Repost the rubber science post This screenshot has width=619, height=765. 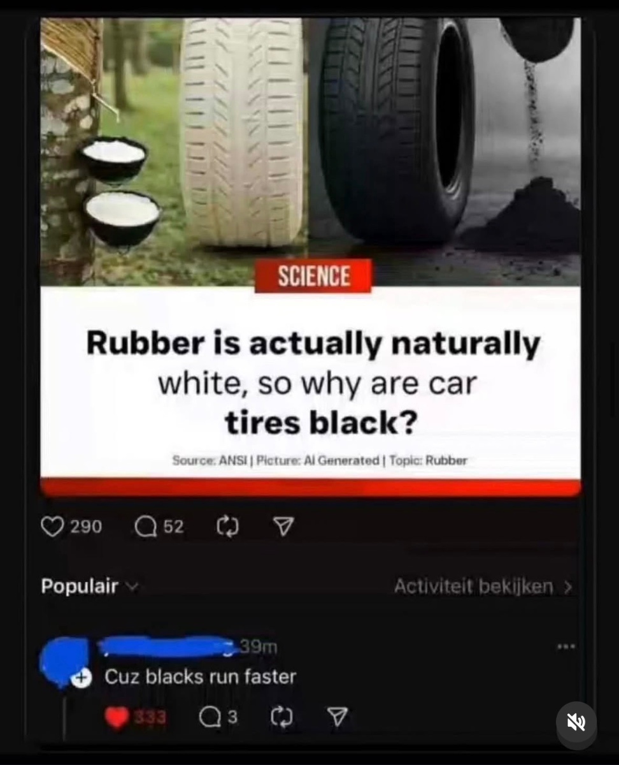tap(227, 527)
